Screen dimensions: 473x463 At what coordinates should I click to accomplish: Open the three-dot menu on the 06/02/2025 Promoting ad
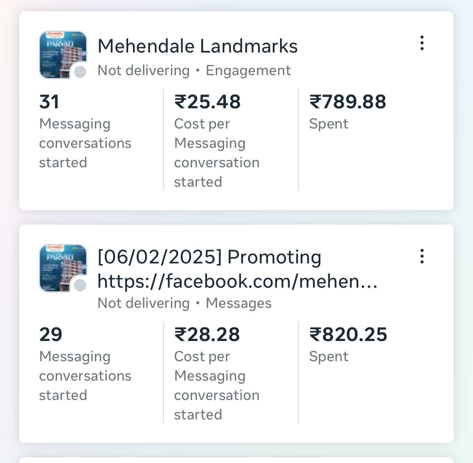(422, 256)
